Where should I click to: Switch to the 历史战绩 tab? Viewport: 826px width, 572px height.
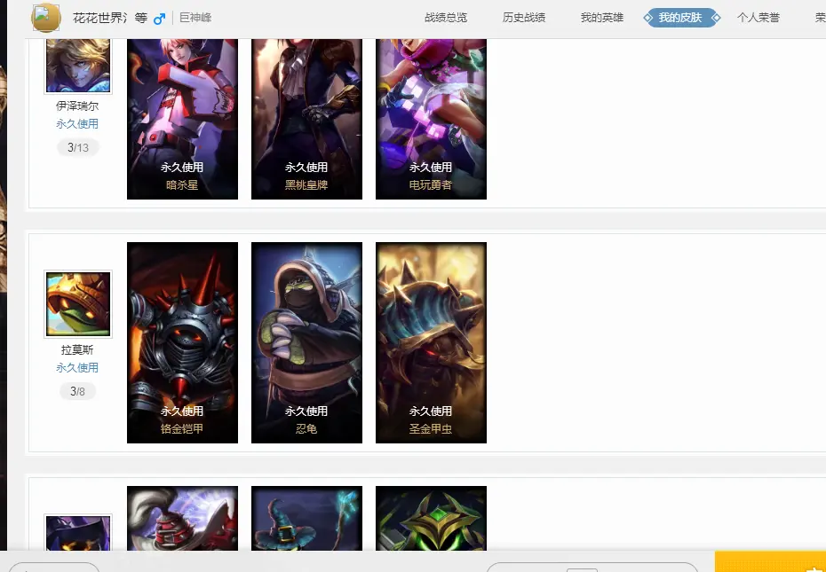coord(524,18)
